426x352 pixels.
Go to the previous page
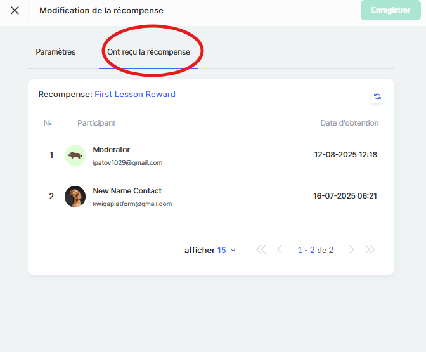pyautogui.click(x=280, y=249)
